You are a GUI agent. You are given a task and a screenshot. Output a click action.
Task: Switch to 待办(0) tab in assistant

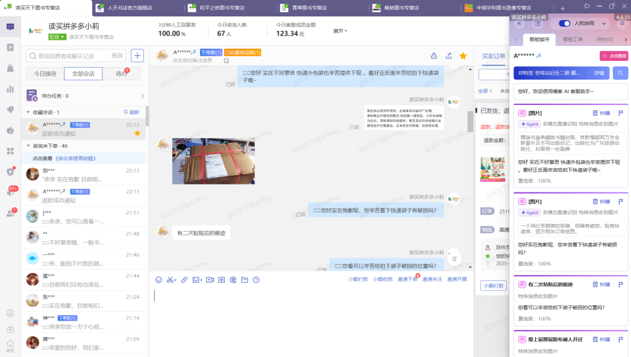[604, 39]
